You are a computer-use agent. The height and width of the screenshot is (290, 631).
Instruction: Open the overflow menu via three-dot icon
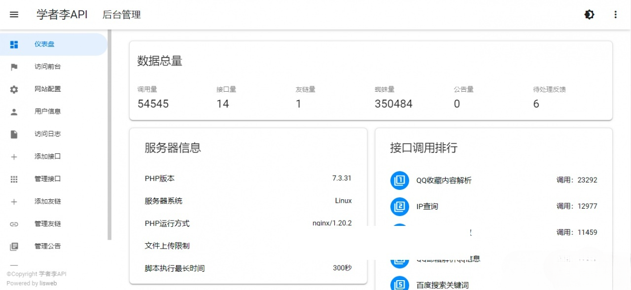615,14
